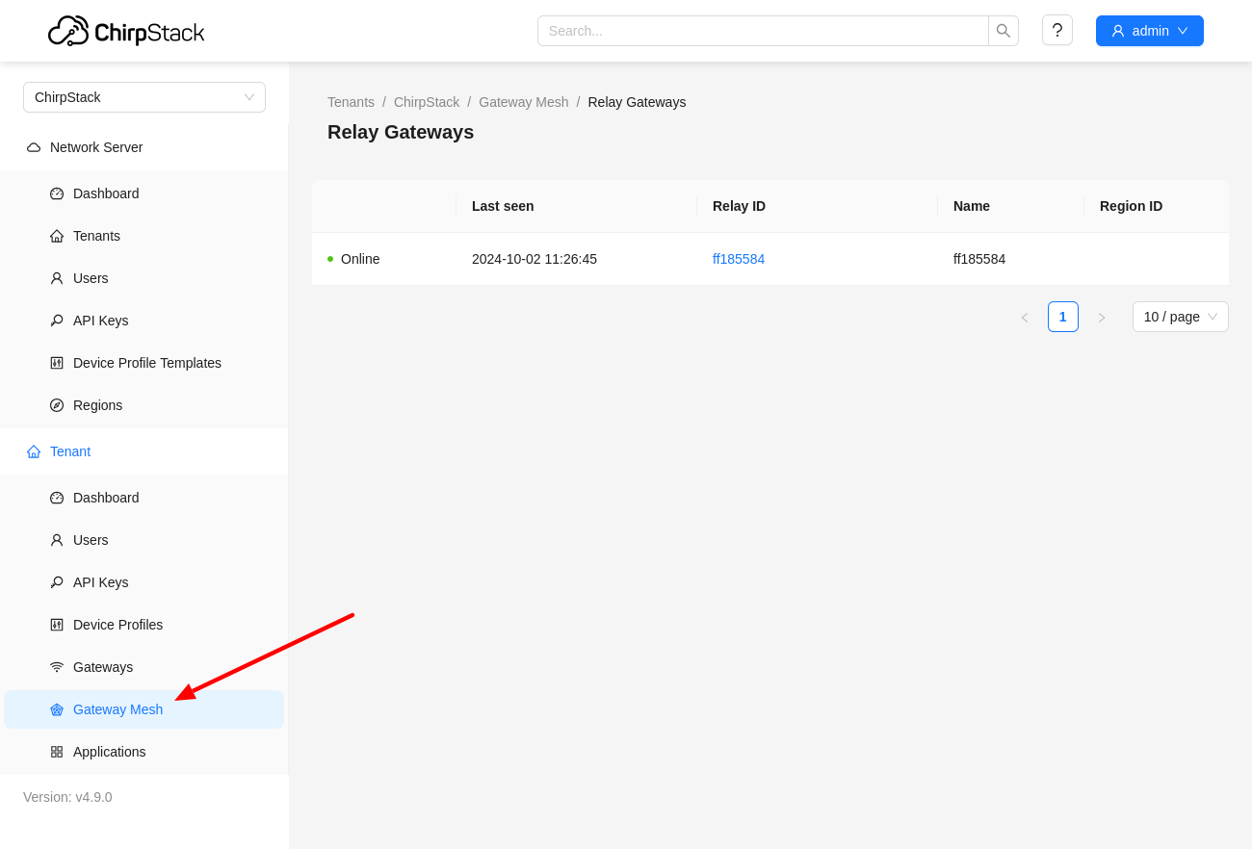
Task: Expand the ChirpStack tenant selector
Action: (144, 97)
